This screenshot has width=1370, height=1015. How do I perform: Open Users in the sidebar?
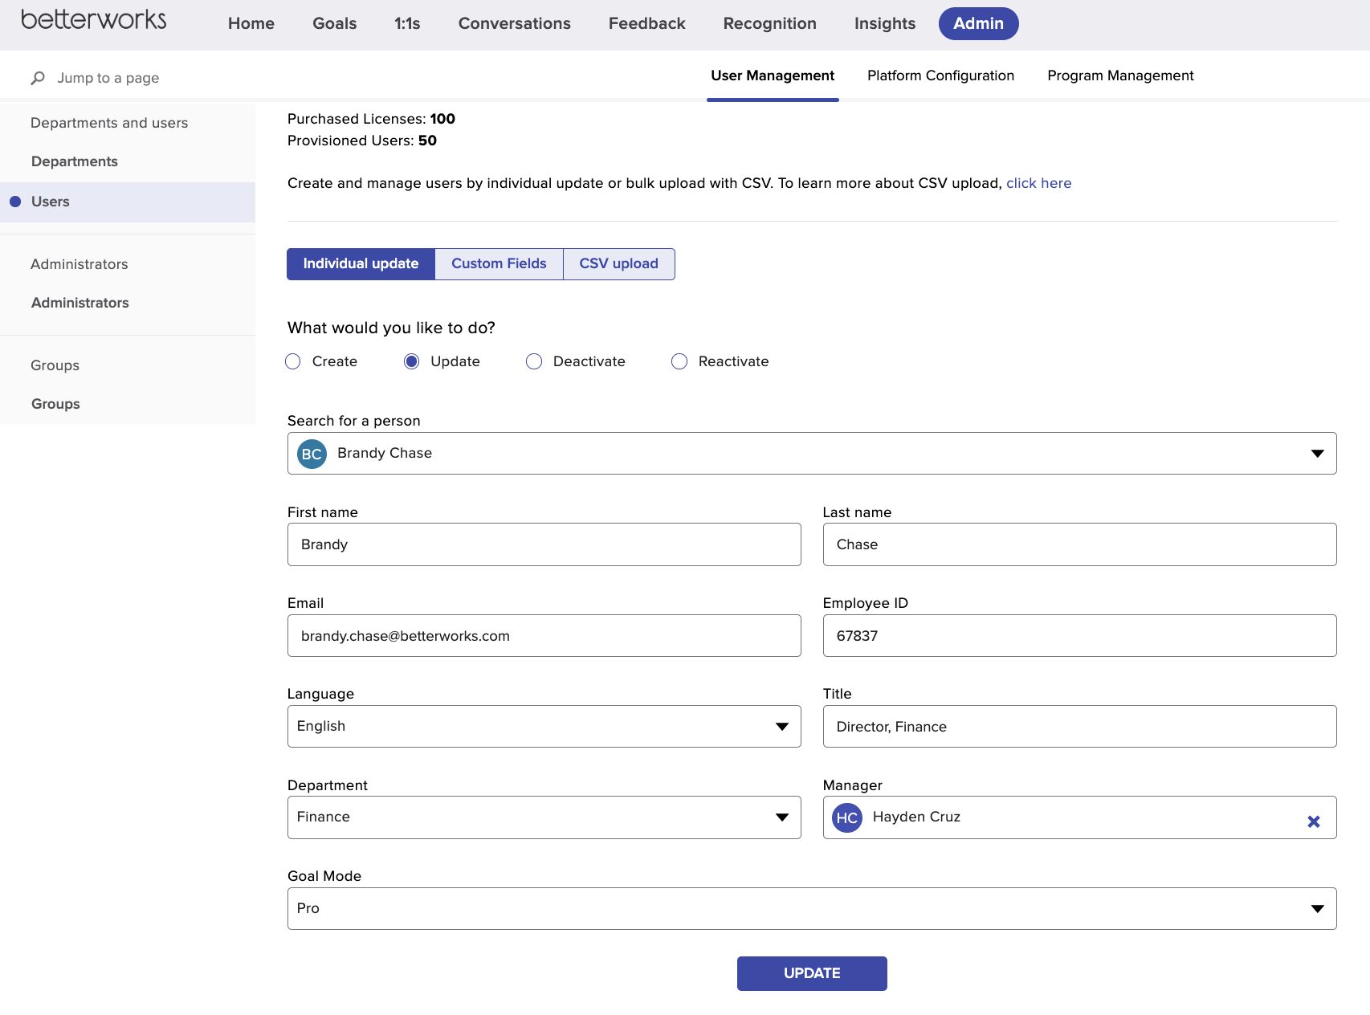(128, 202)
